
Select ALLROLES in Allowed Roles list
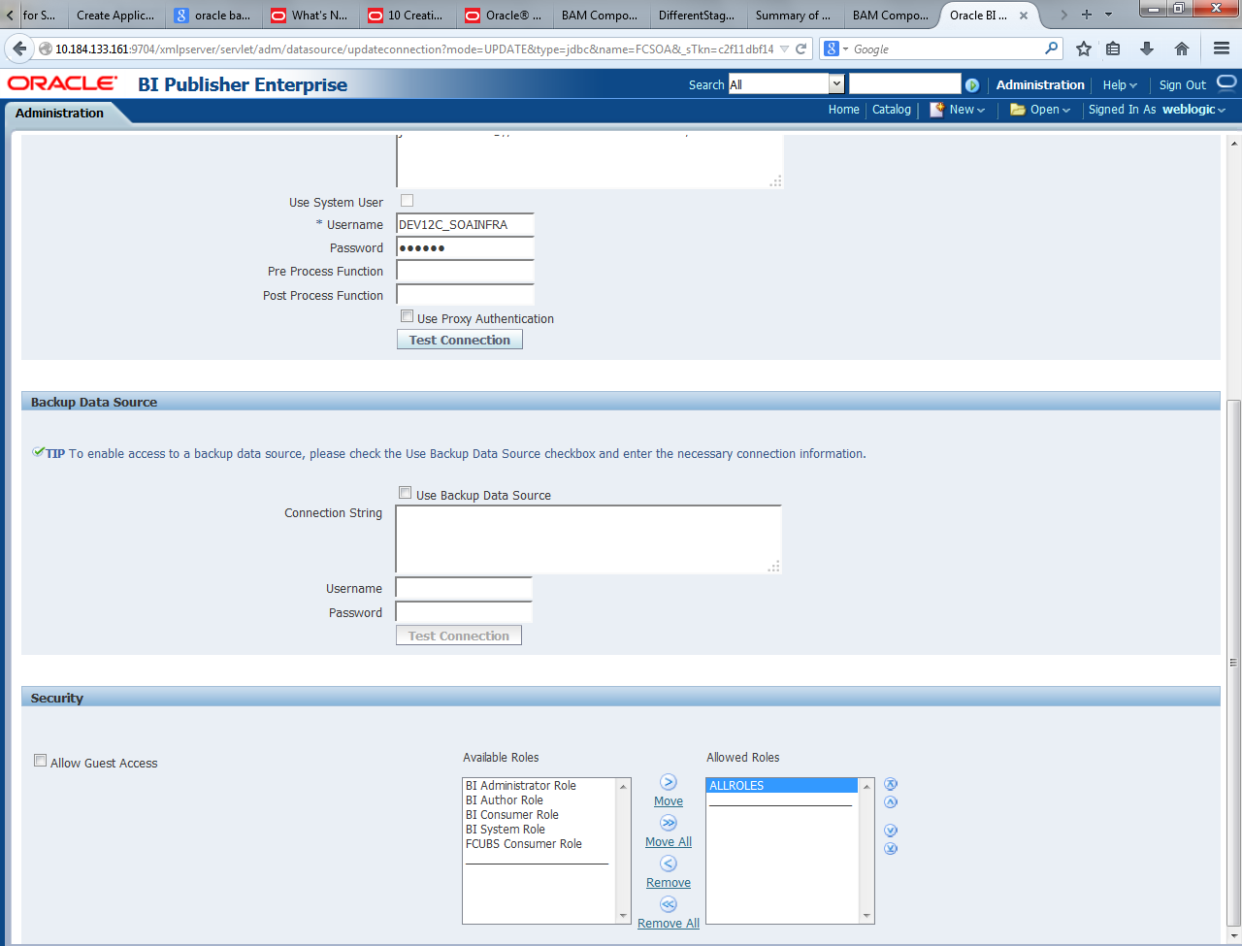coord(783,786)
